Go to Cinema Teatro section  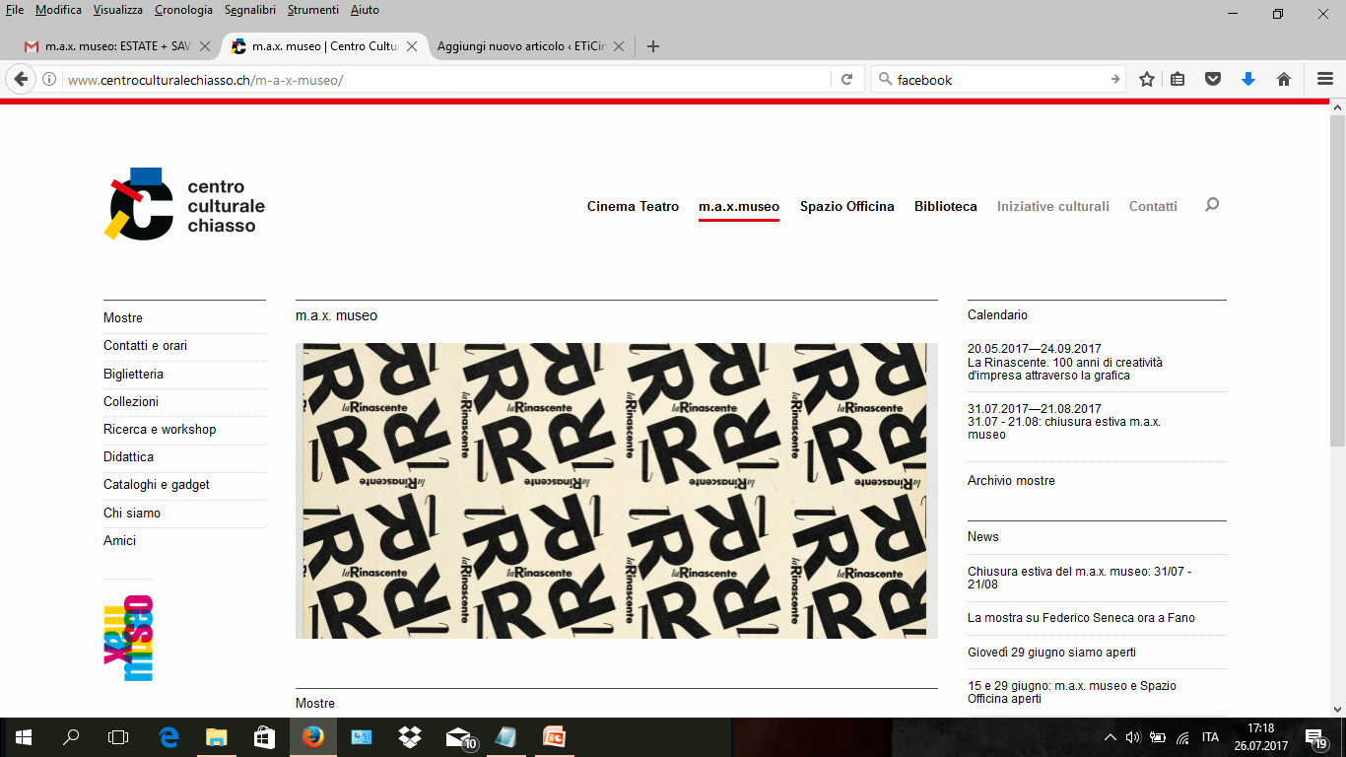pos(633,206)
